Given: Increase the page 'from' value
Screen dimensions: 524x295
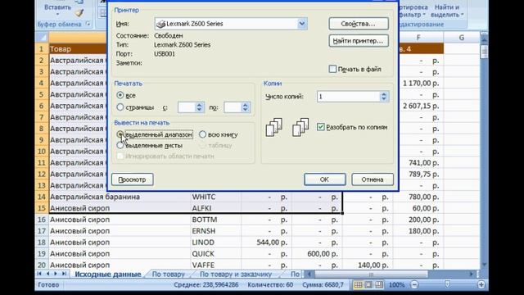Looking at the screenshot, I should [x=199, y=105].
